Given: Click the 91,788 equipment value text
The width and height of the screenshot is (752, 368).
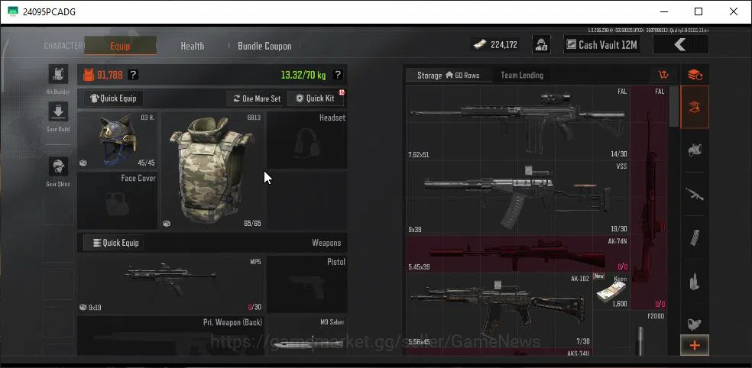Looking at the screenshot, I should (110, 75).
